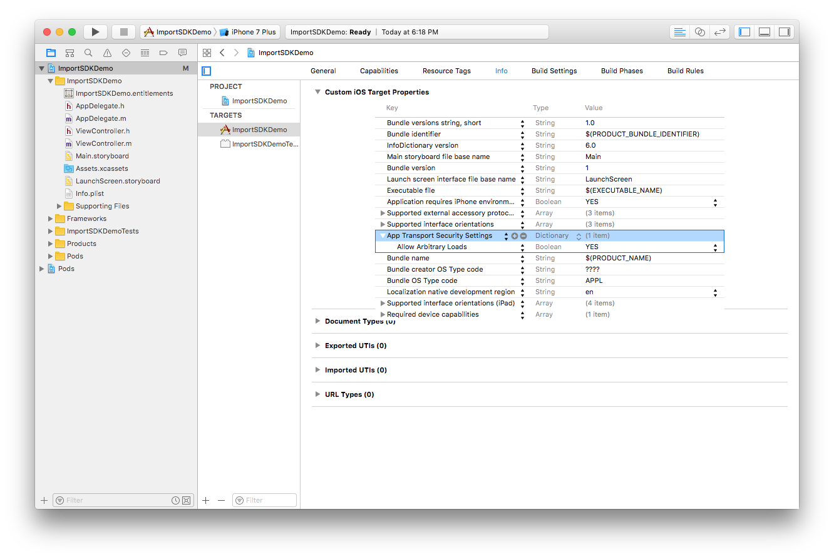This screenshot has height=559, width=834.
Task: Collapse Custom iOS Target Properties section
Action: (x=317, y=92)
